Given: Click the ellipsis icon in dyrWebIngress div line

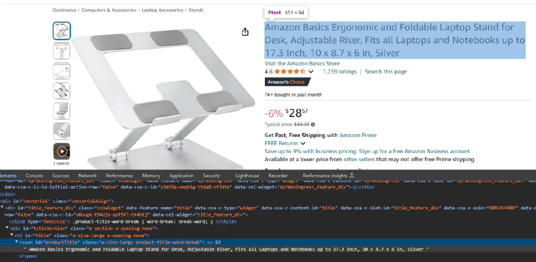Looking at the screenshot, I should 355,187.
